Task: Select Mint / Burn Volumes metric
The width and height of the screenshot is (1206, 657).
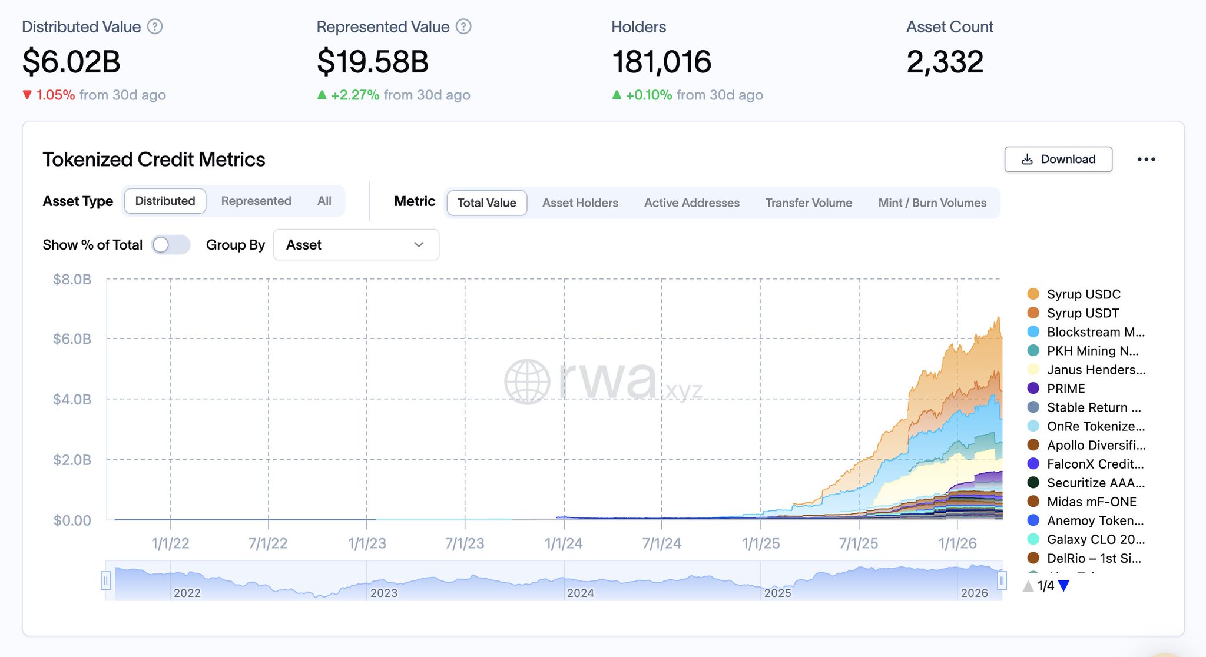Action: point(932,203)
